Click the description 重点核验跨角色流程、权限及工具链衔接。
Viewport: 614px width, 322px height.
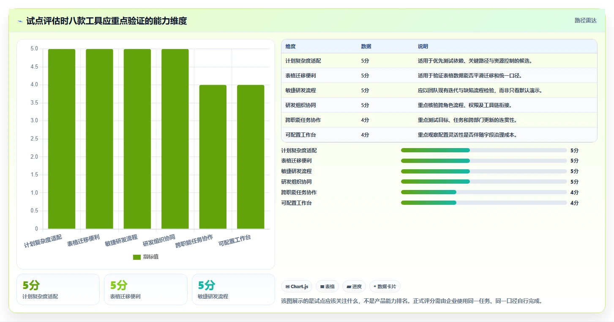pyautogui.click(x=465, y=105)
